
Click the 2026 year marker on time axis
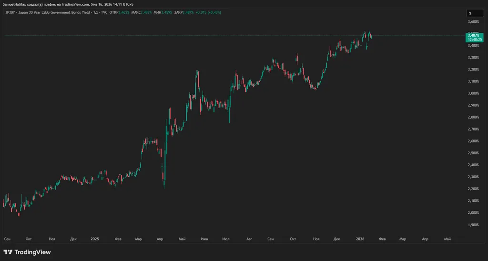tap(361, 238)
